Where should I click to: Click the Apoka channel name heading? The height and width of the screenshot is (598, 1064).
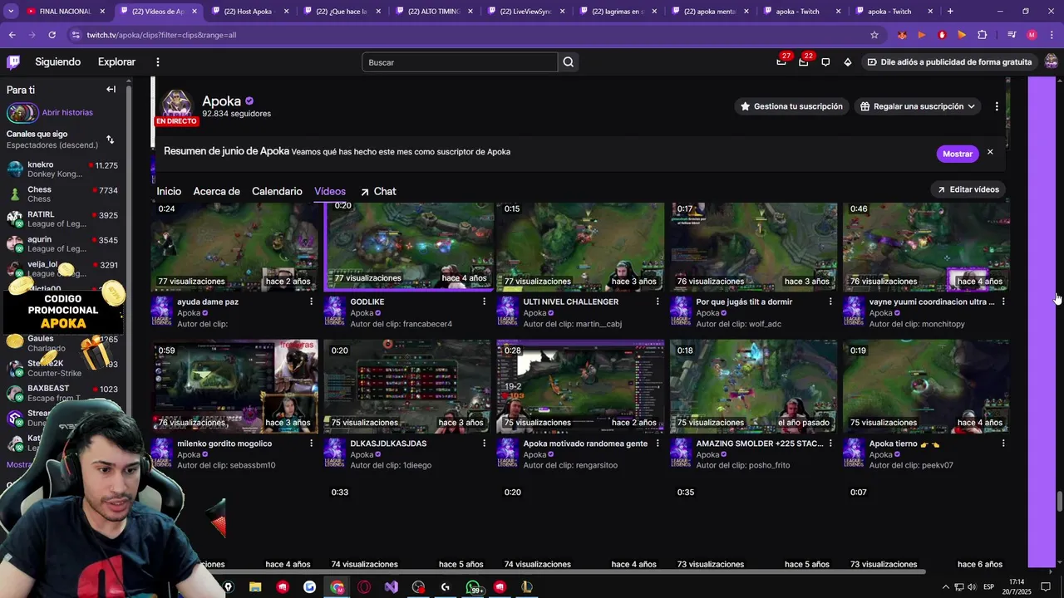pos(221,101)
